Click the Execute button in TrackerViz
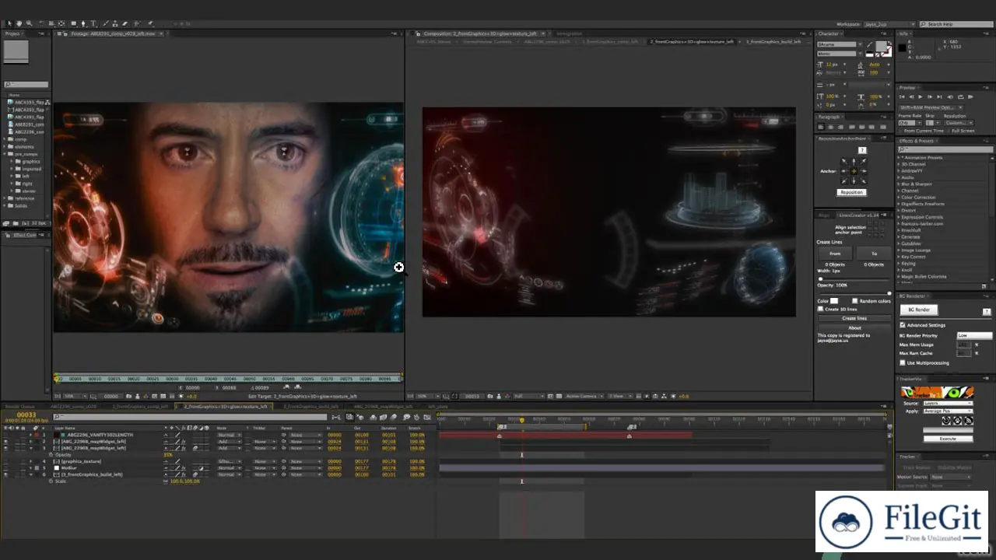The image size is (996, 560). click(x=948, y=439)
